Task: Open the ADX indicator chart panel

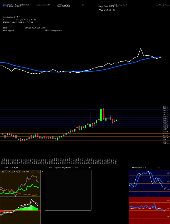Action: point(20,183)
